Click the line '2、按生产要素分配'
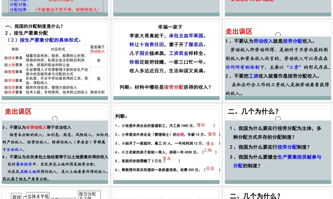 [27, 33]
